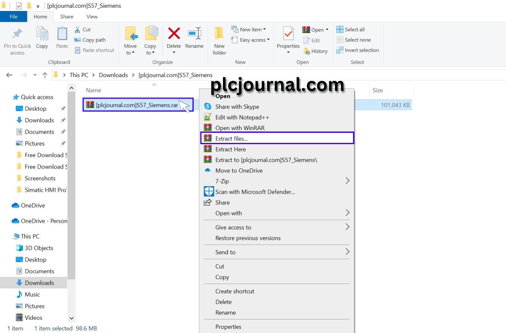Choose Extract files... in context menu
Image resolution: width=506 pixels, height=333 pixels.
pyautogui.click(x=277, y=138)
